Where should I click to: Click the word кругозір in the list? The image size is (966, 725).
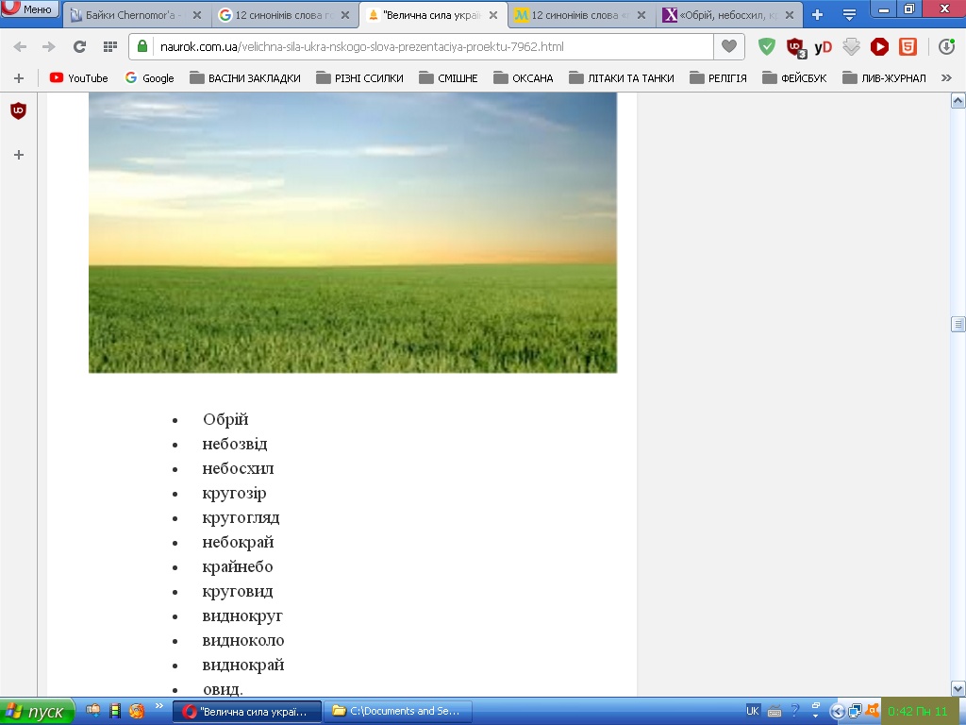(234, 493)
